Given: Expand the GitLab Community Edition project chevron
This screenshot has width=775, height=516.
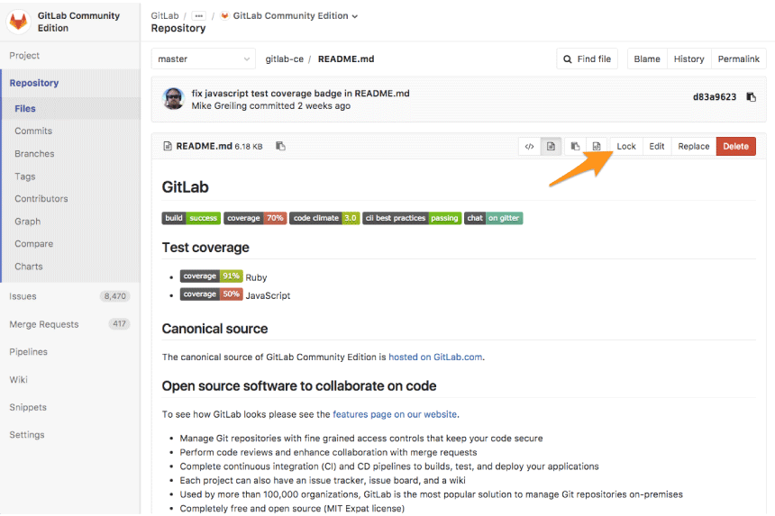Looking at the screenshot, I should coord(354,16).
